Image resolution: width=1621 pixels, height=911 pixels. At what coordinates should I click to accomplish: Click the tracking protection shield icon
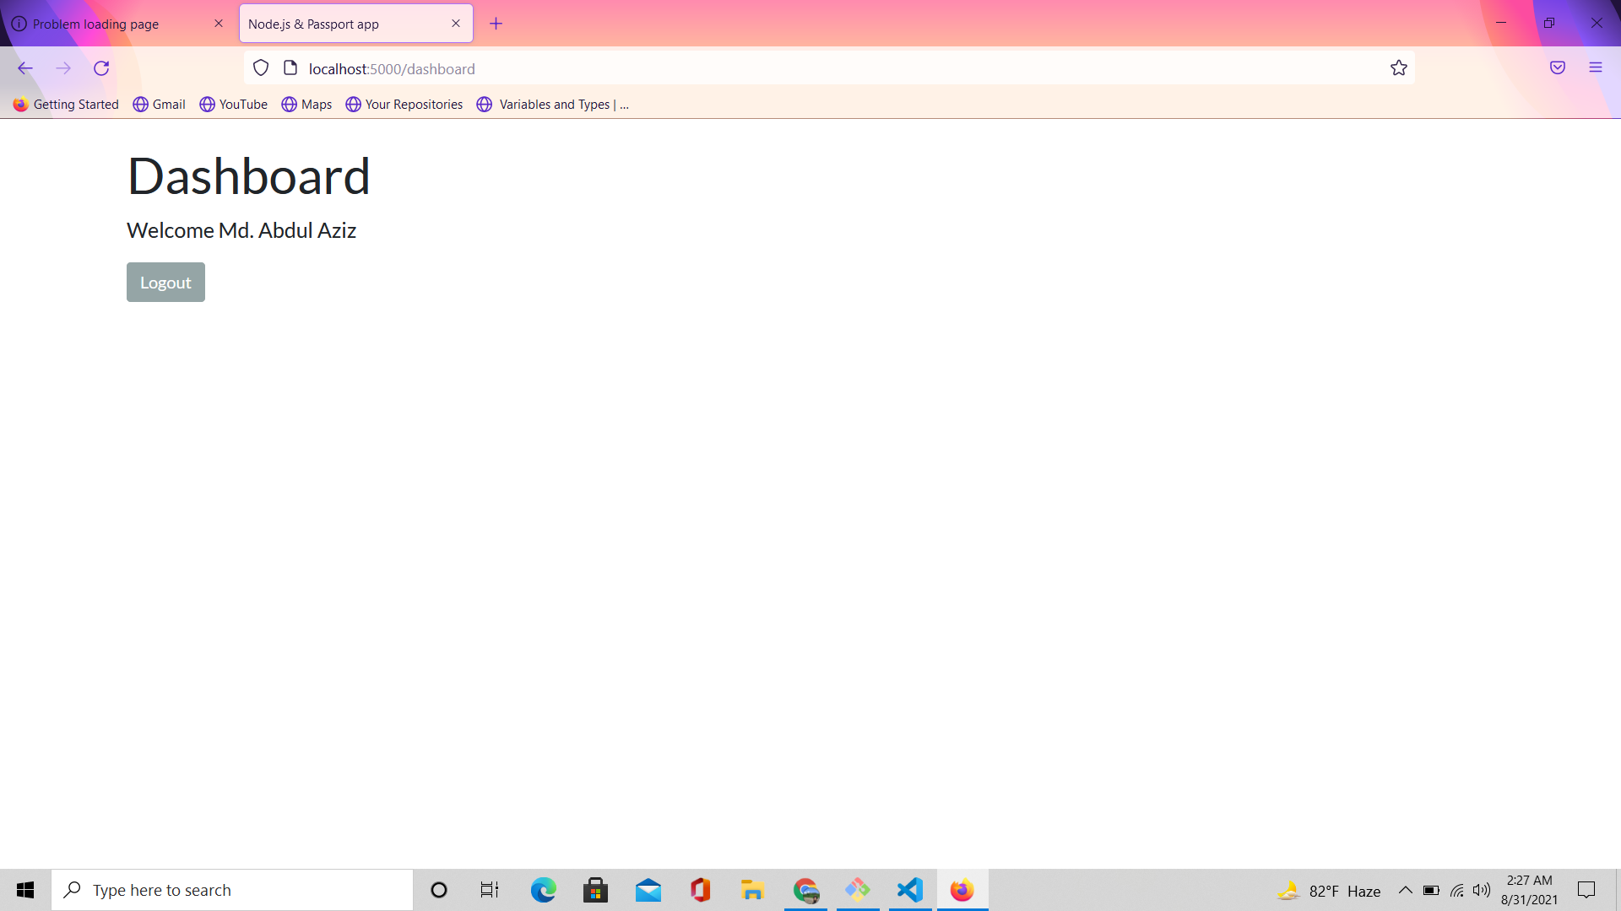pyautogui.click(x=261, y=68)
